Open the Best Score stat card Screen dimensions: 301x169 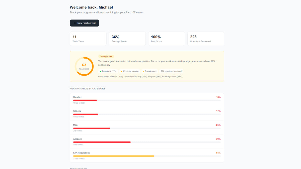(x=167, y=39)
